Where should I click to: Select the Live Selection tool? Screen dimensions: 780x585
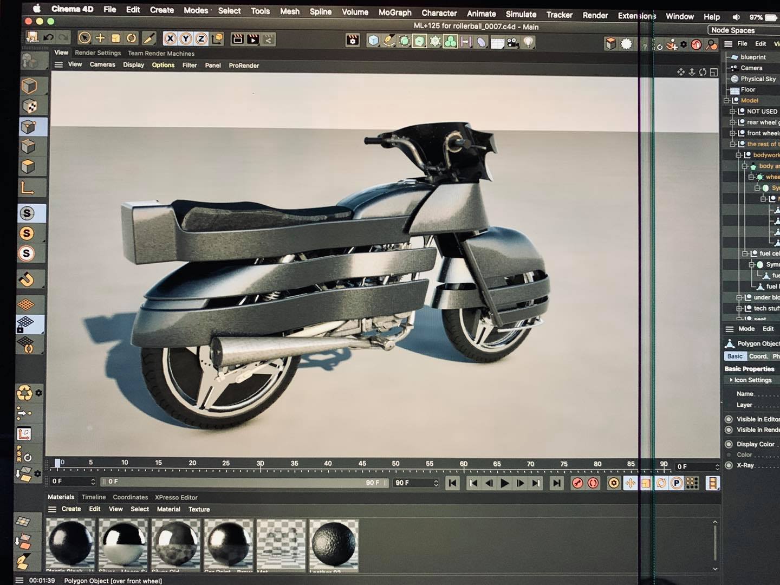[84, 38]
